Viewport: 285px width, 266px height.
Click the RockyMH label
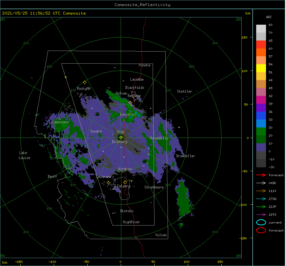(x=84, y=89)
